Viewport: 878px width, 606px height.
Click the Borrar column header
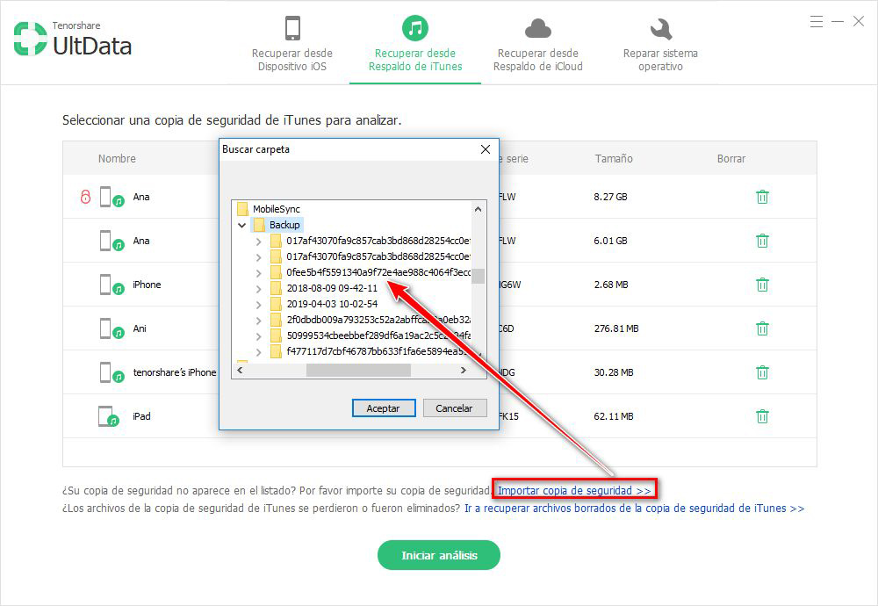pyautogui.click(x=730, y=158)
